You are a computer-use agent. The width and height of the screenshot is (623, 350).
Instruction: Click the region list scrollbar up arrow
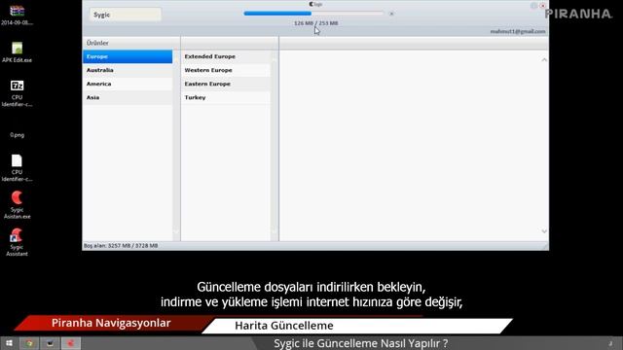pyautogui.click(x=275, y=59)
